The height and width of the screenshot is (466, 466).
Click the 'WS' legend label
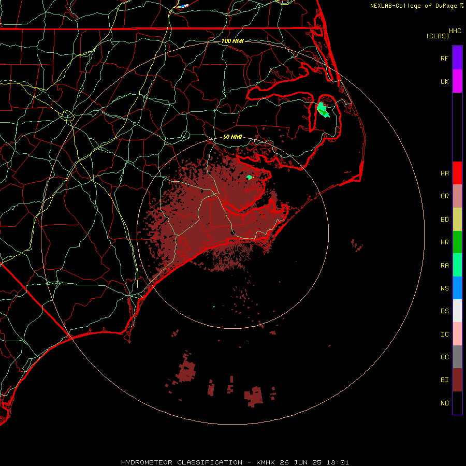coord(445,288)
